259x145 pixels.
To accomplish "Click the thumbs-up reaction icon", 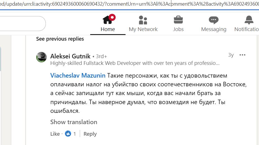I will [x=68, y=134].
